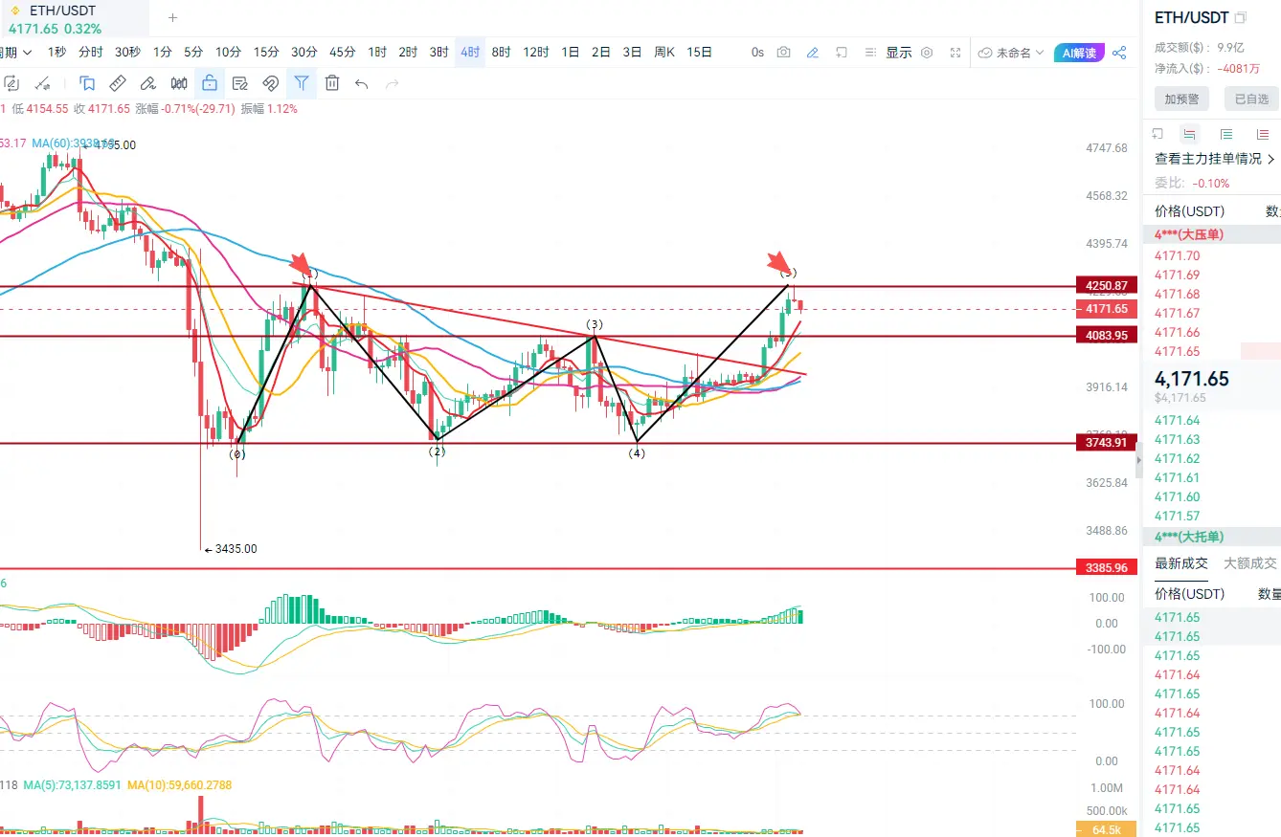Image resolution: width=1281 pixels, height=837 pixels.
Task: Take a chart screenshot with camera icon
Action: pyautogui.click(x=784, y=53)
